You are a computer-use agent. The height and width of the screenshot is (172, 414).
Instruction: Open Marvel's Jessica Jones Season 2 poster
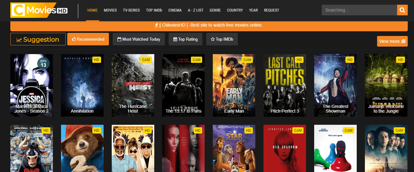click(x=32, y=85)
